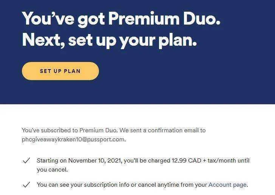Viewport: 275px width, 195px height.
Task: Click the word "plan." in the large headline
Action: tap(178, 40)
